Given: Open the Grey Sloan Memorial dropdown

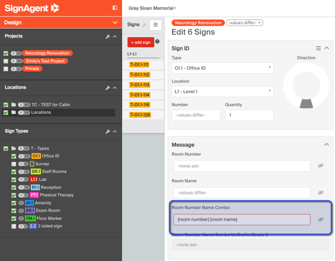Looking at the screenshot, I should (x=152, y=8).
